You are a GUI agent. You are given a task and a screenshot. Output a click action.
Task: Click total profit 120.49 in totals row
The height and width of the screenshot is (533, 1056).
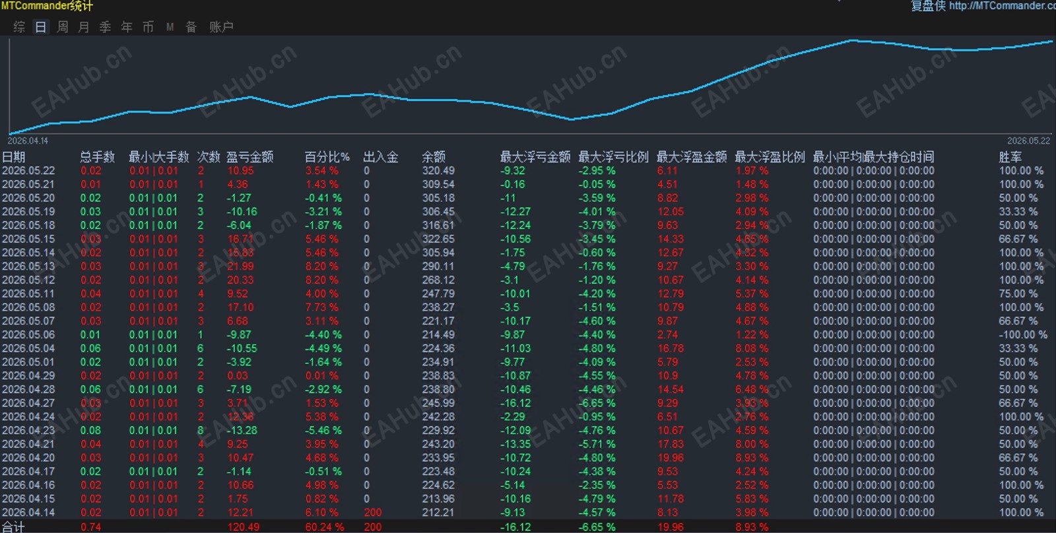point(244,527)
